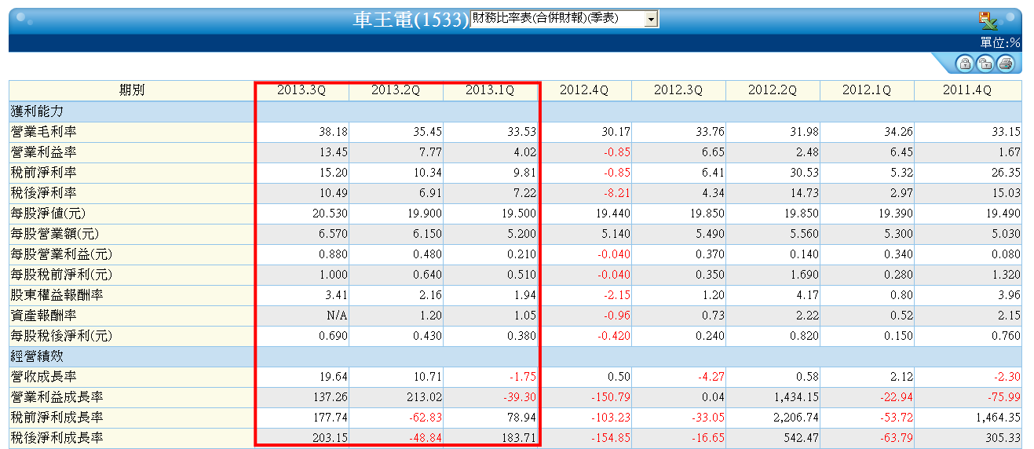1034x449 pixels.
Task: Click the 營業利益率 row label
Action: click(43, 151)
